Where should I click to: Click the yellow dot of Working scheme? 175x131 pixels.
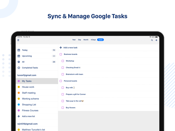pyautogui.click(x=19, y=99)
